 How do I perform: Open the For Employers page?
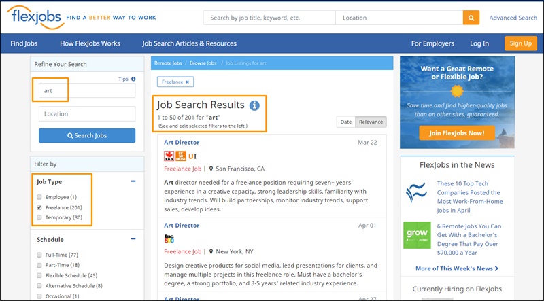tap(432, 43)
